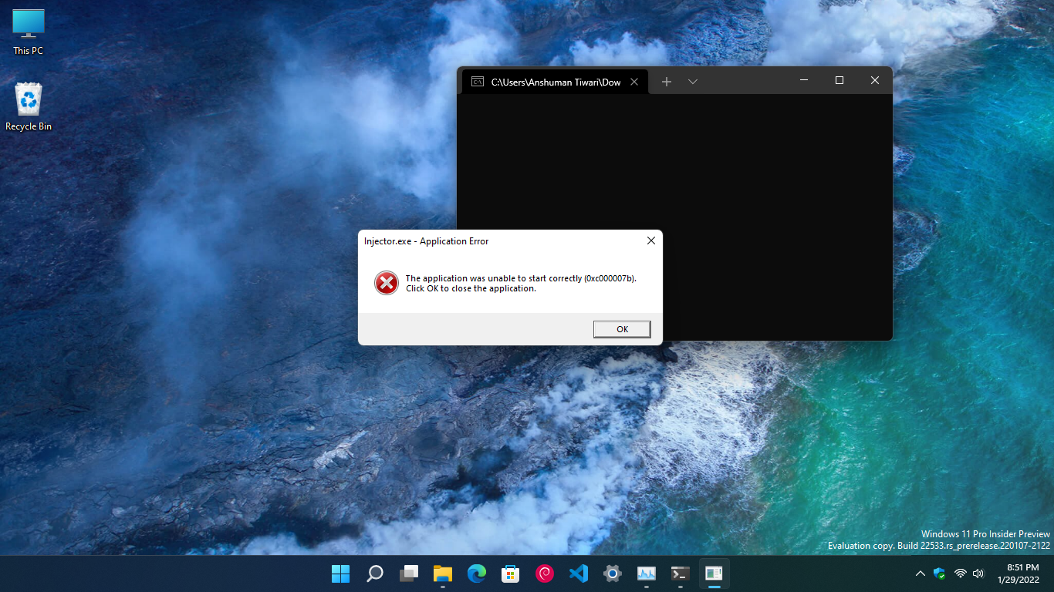Open the Debian app from the taskbar
This screenshot has height=592, width=1054.
[x=544, y=573]
